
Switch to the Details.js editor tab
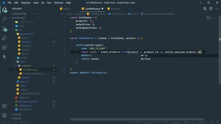(116, 9)
